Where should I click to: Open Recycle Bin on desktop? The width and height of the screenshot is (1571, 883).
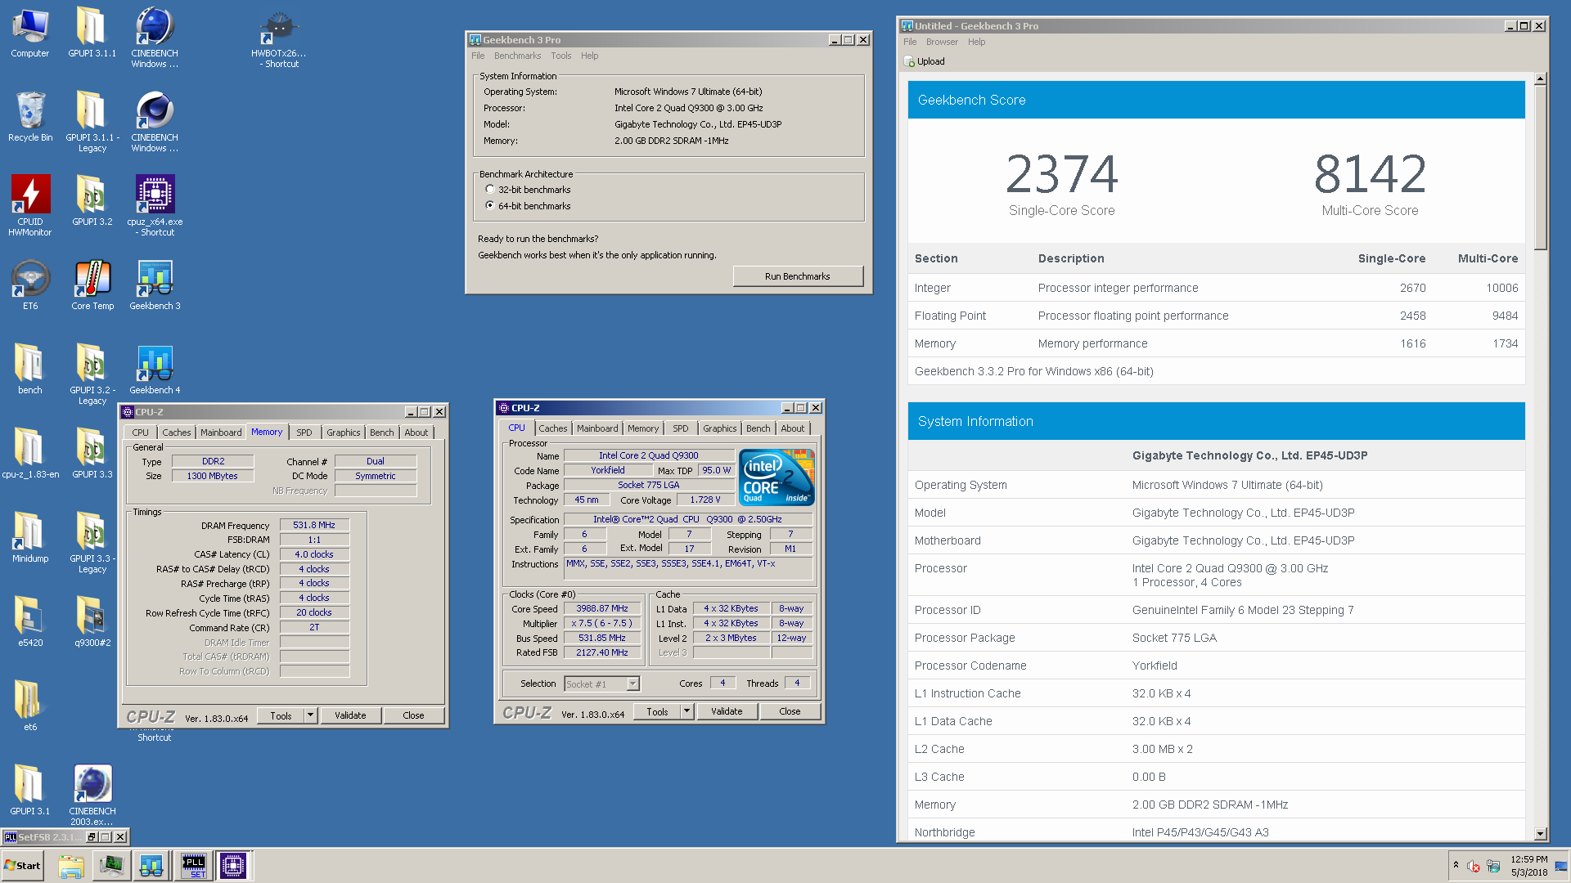(x=30, y=117)
